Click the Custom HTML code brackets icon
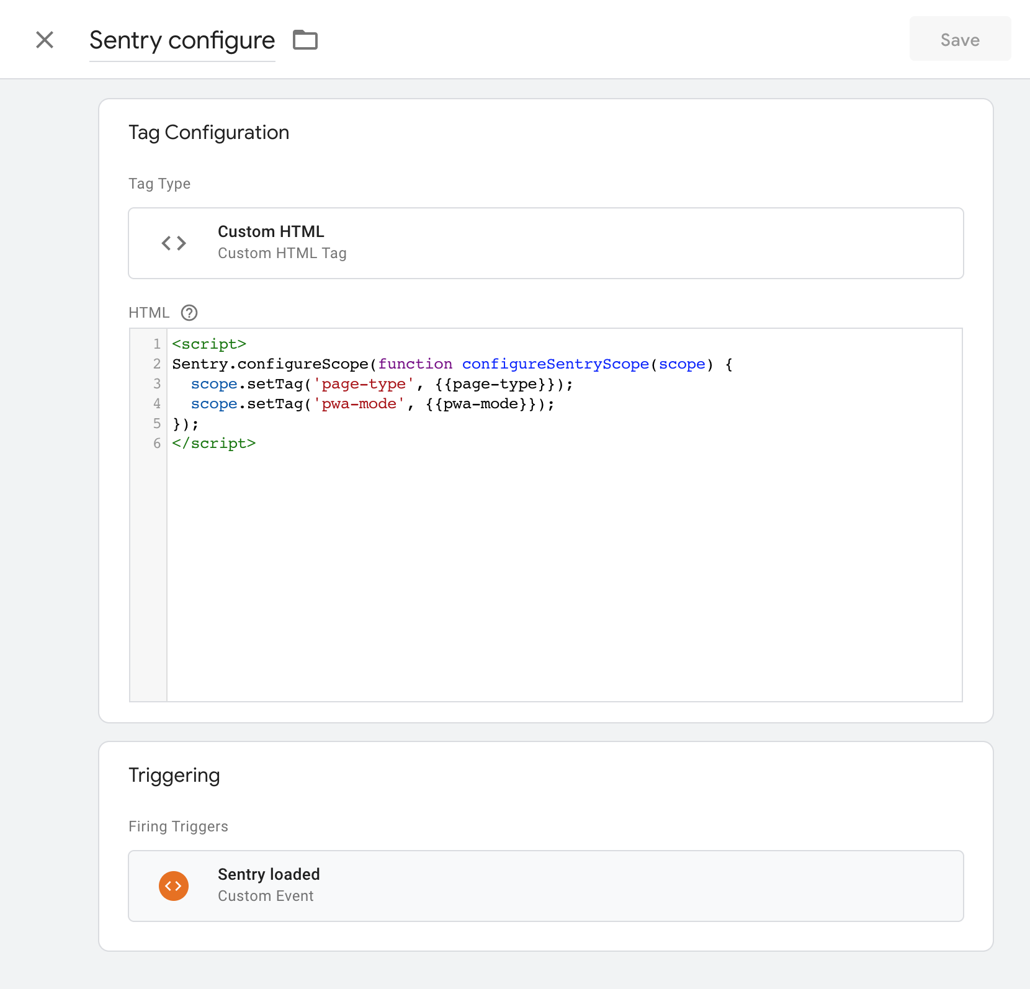 [x=174, y=243]
